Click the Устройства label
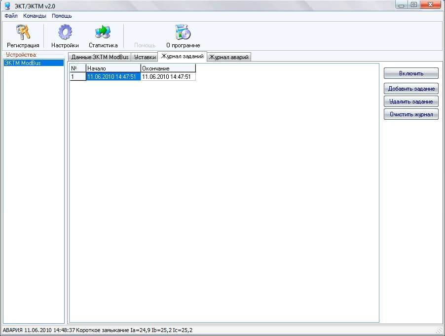 pos(21,55)
